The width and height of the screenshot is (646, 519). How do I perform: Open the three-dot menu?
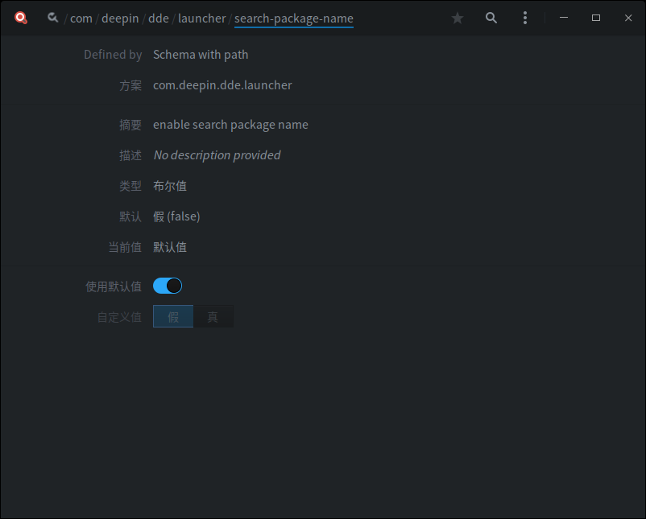click(525, 17)
